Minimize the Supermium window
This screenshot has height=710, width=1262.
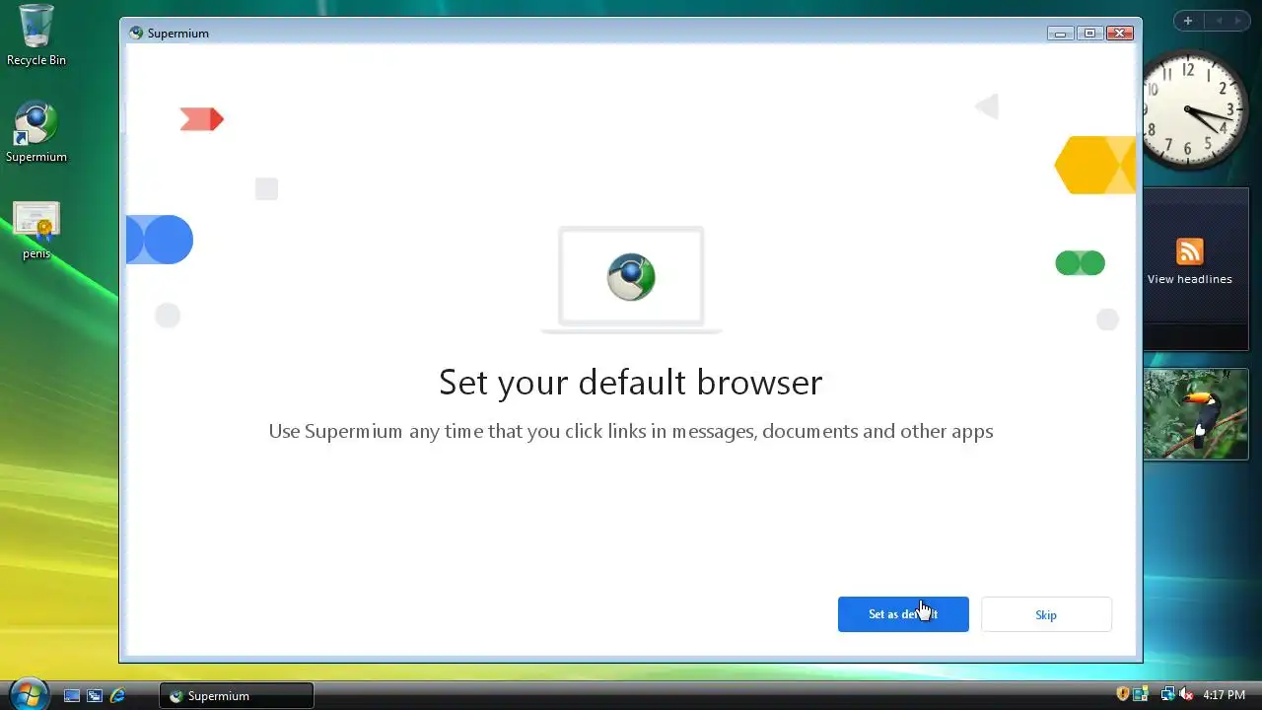[1061, 34]
